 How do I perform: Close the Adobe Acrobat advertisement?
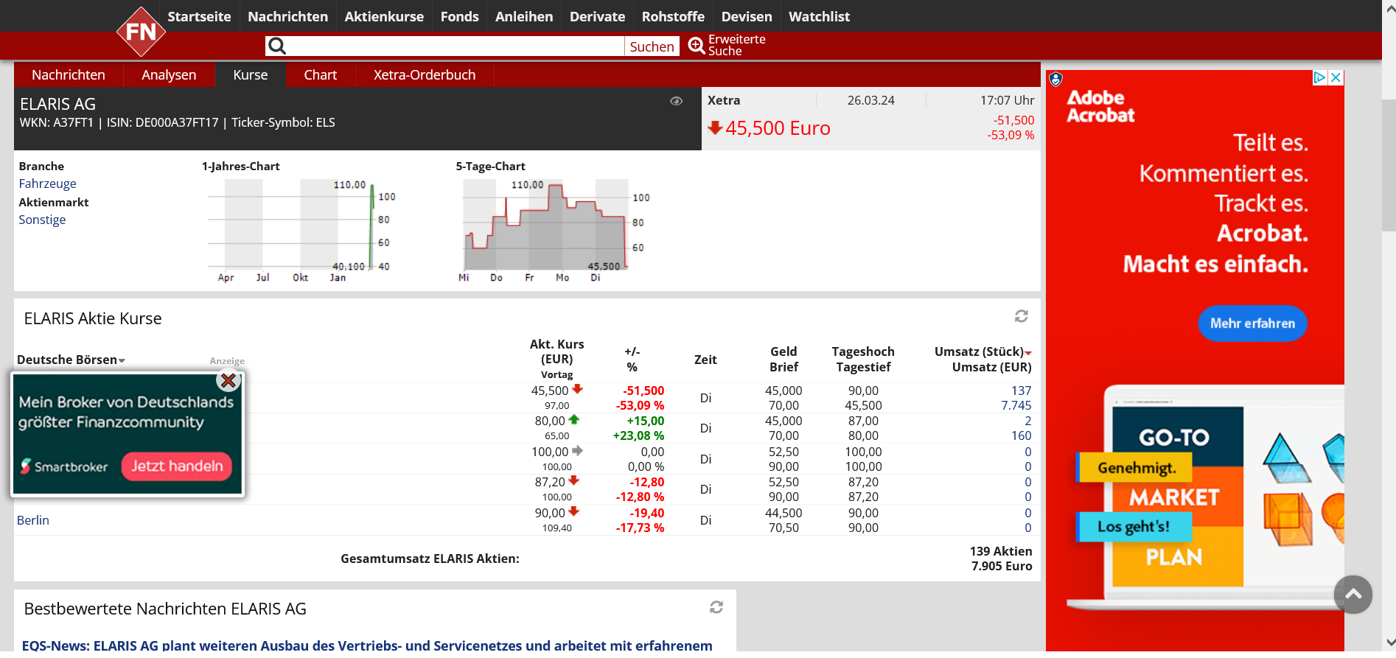coord(1336,78)
